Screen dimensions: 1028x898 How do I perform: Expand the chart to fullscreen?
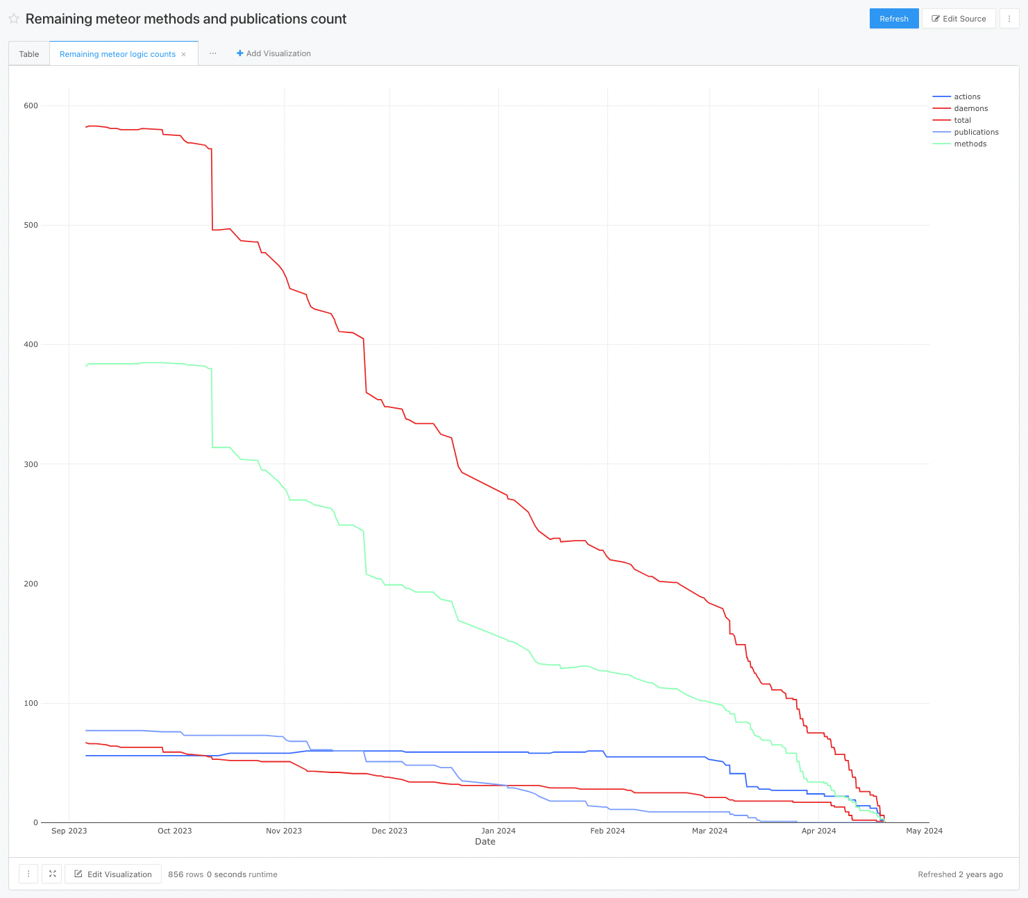coord(52,874)
